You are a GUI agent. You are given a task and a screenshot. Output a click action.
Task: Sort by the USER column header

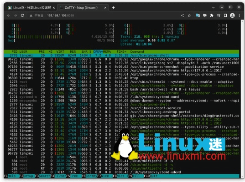pyautogui.click(x=23, y=51)
